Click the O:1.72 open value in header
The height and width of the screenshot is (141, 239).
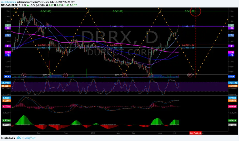point(49,5)
